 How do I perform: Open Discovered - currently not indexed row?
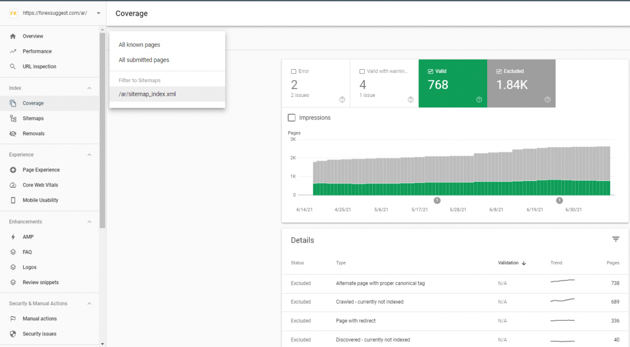(455, 339)
